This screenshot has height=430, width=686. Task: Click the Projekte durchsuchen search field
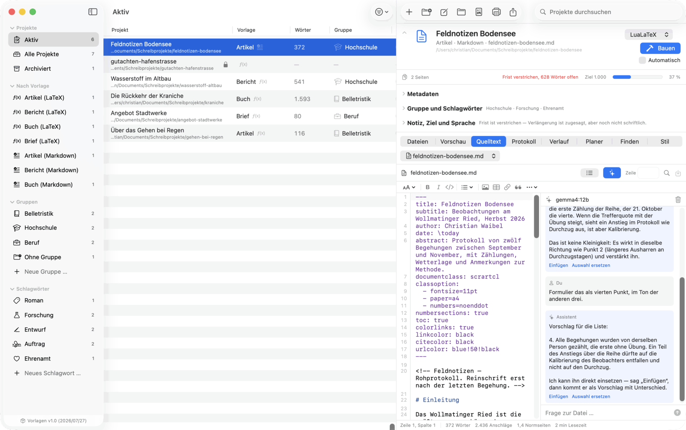click(608, 12)
